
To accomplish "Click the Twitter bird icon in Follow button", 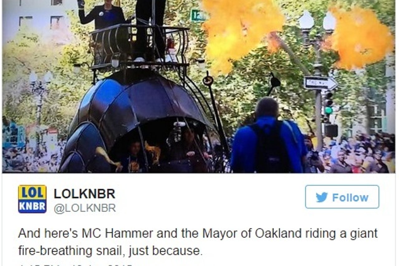I will click(322, 197).
